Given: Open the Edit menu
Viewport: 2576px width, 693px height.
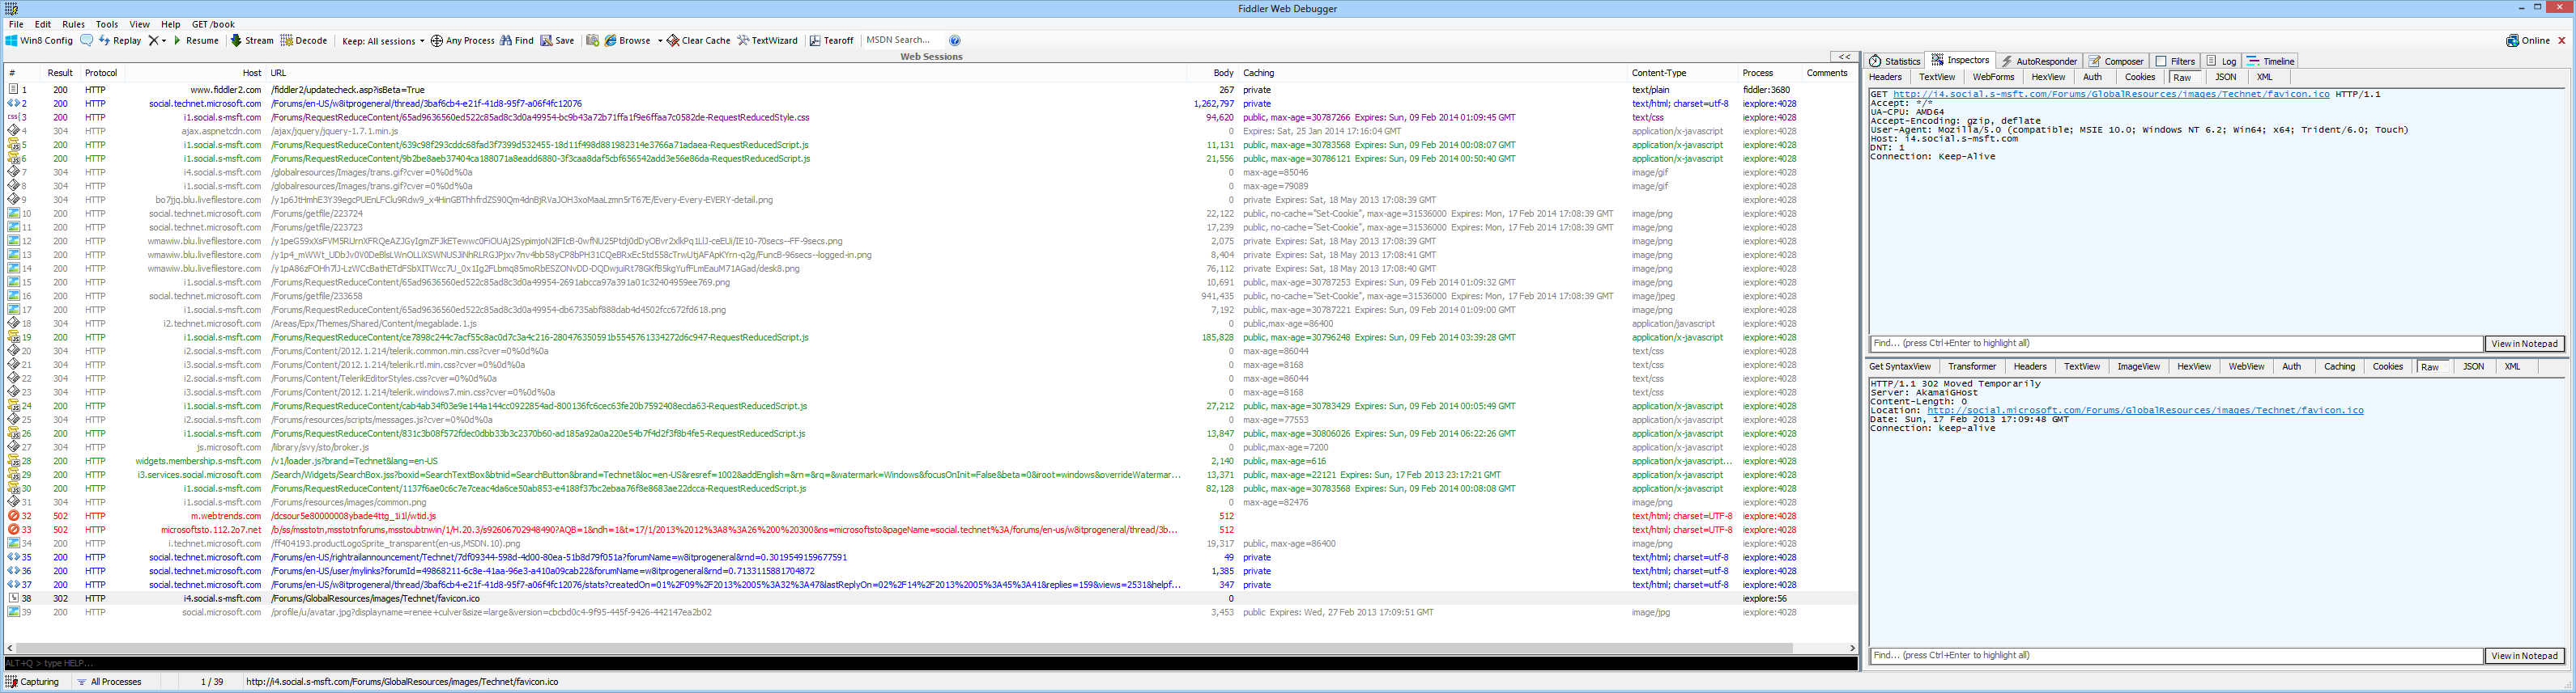Looking at the screenshot, I should (x=43, y=24).
